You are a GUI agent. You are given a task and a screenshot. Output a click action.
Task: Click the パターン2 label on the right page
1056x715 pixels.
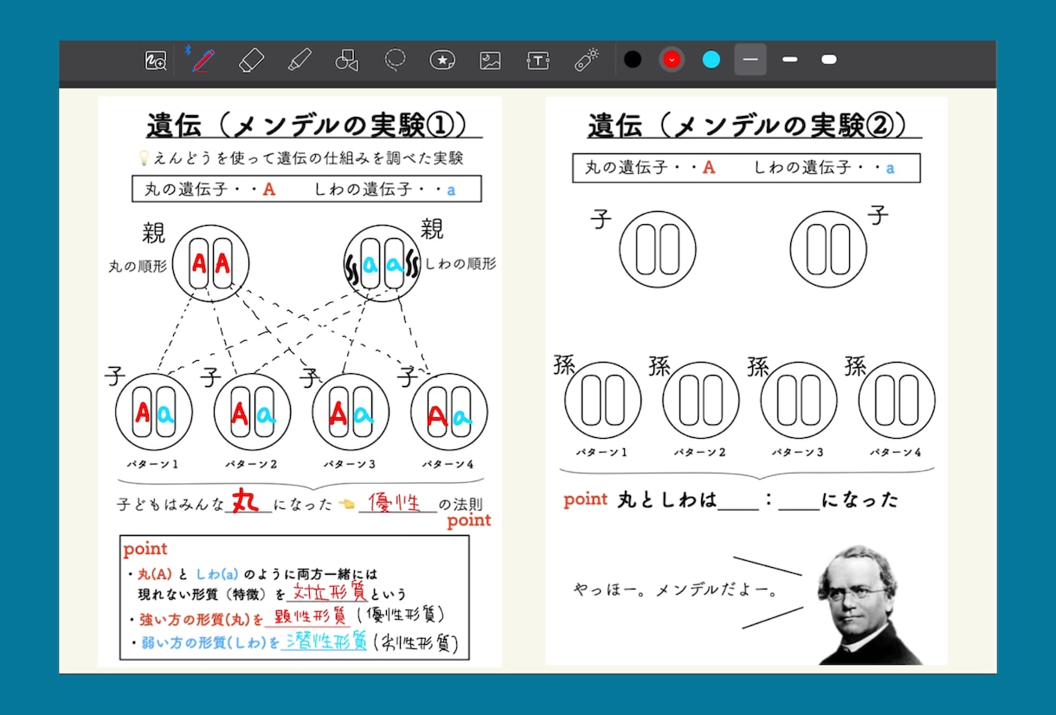(x=700, y=452)
